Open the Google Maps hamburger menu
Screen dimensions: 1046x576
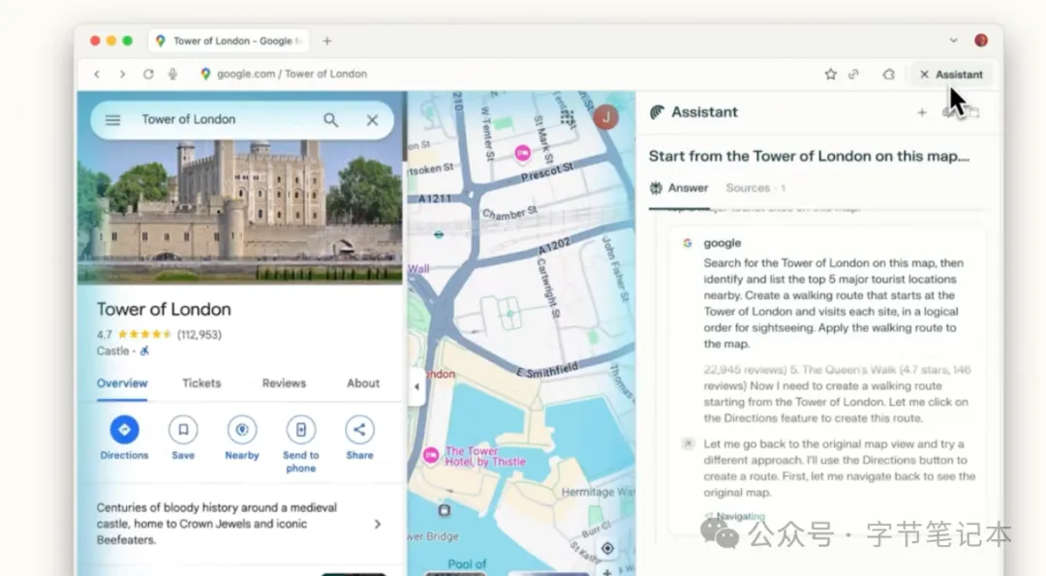coord(112,120)
